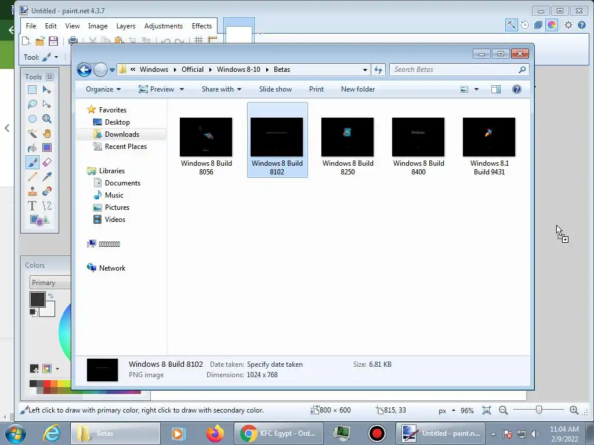Screen dimensions: 594x445
Task: Select the Eraser tool
Action: 46,162
